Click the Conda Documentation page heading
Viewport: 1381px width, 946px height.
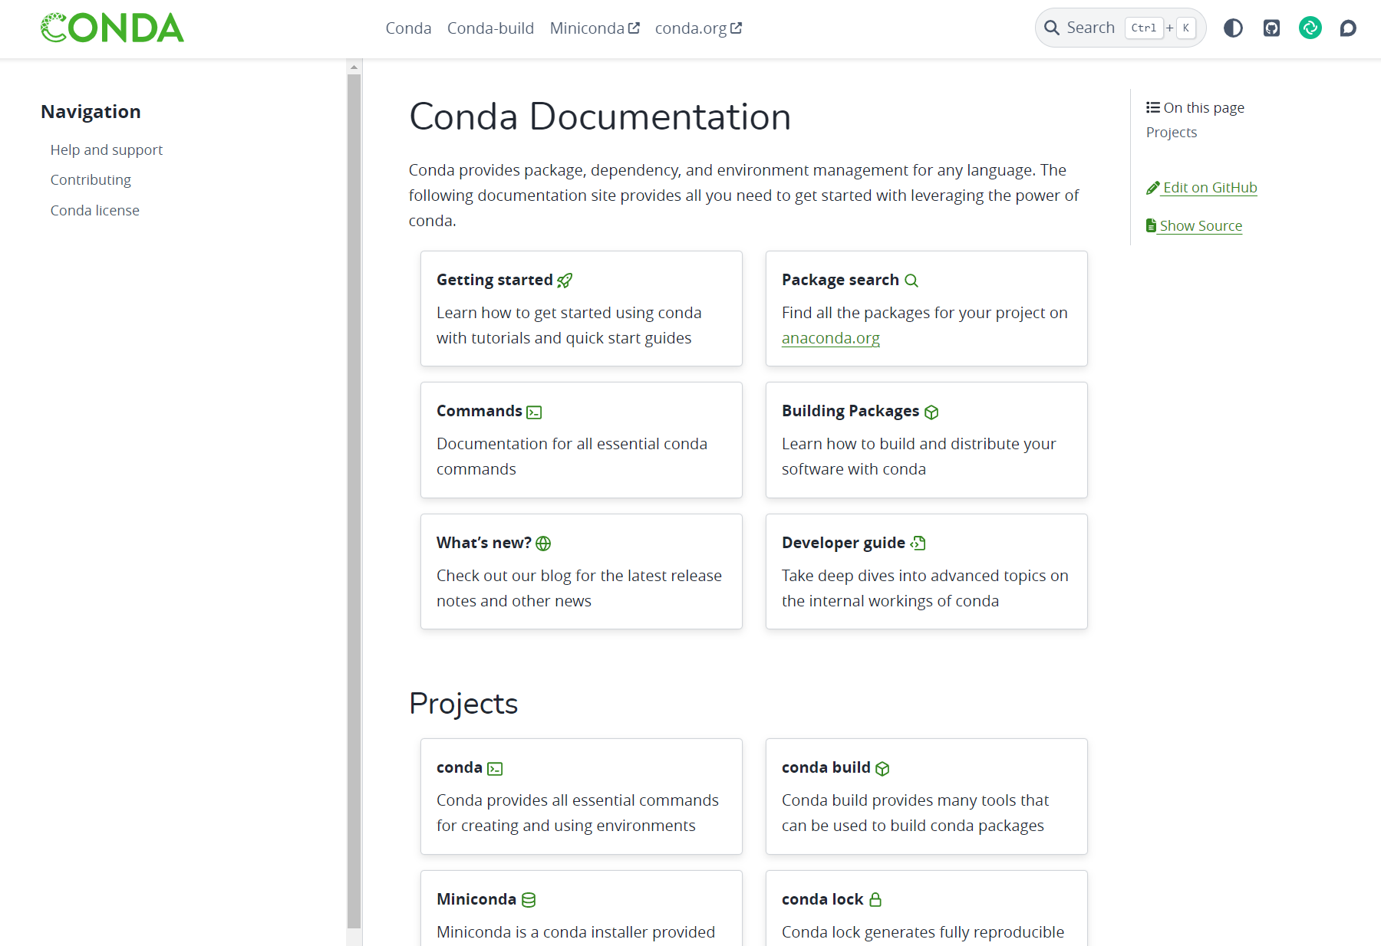pos(600,117)
